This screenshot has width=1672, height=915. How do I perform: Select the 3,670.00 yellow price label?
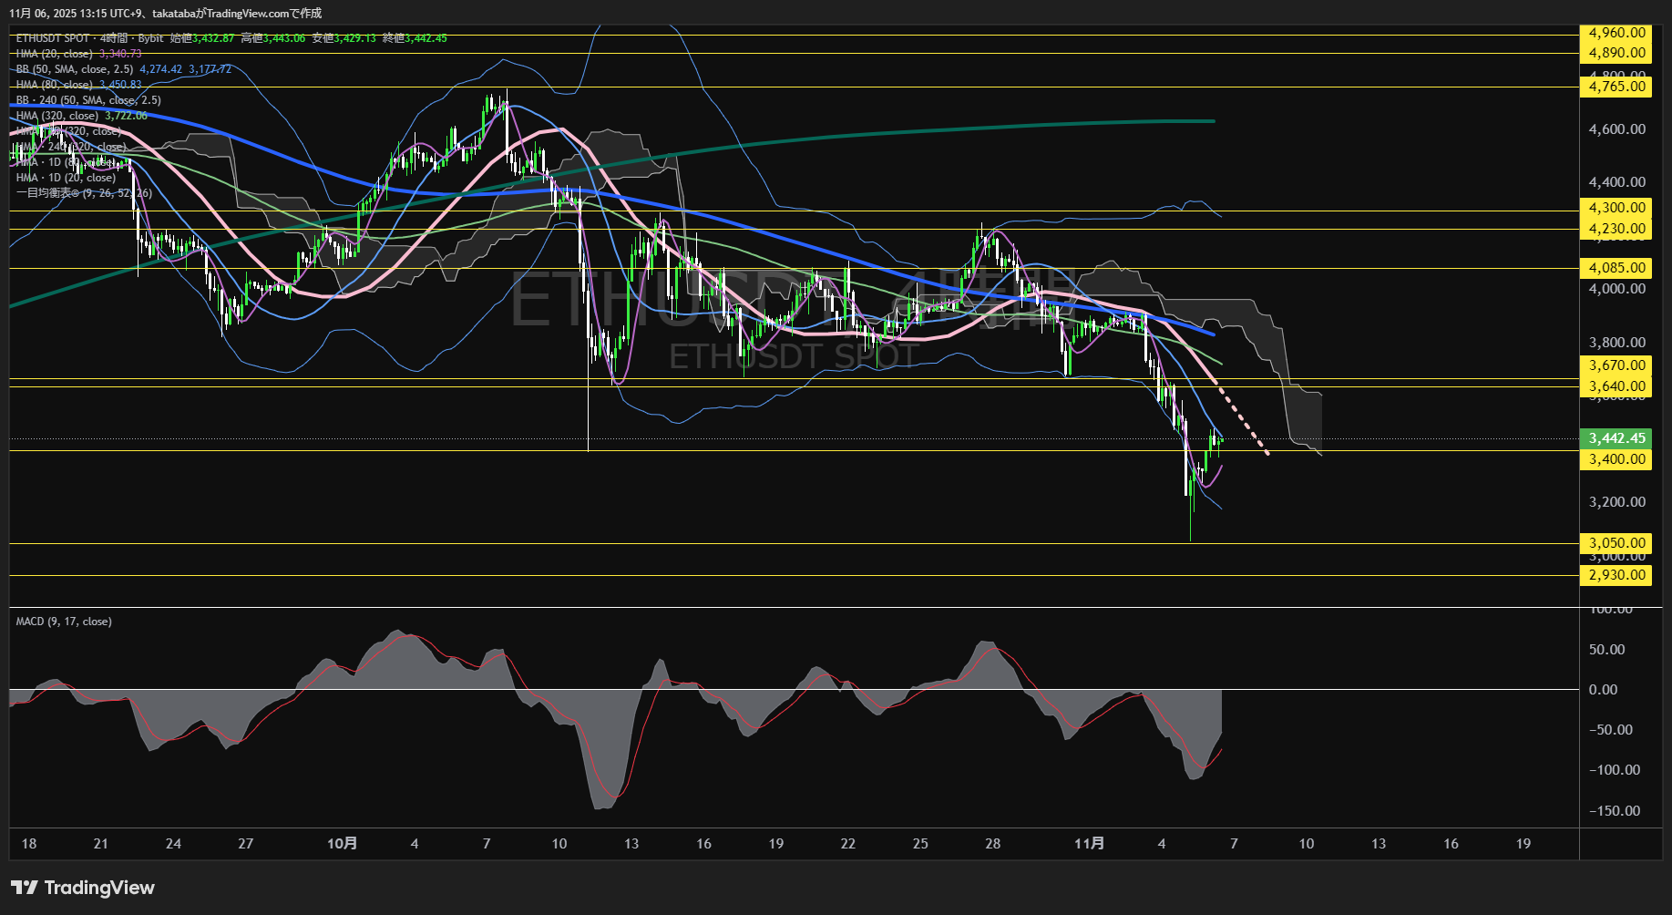[1616, 365]
